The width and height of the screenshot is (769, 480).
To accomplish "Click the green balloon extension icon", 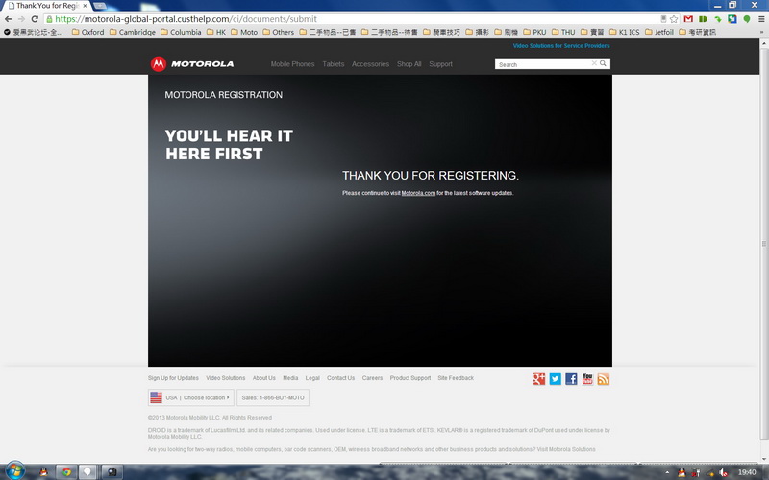I will [747, 19].
